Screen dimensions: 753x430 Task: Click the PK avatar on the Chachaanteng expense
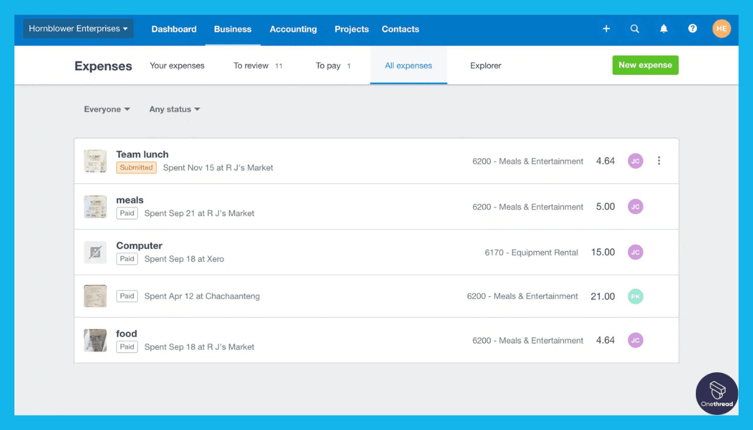(635, 296)
